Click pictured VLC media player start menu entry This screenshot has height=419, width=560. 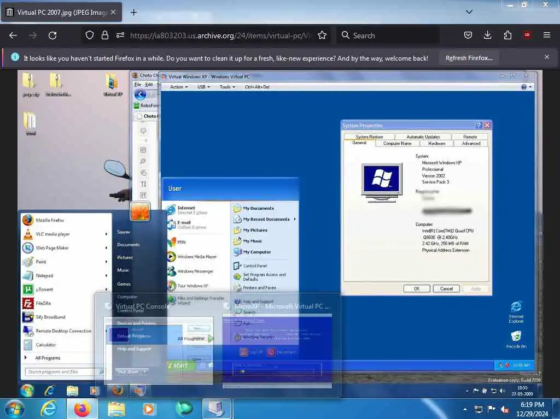65,234
